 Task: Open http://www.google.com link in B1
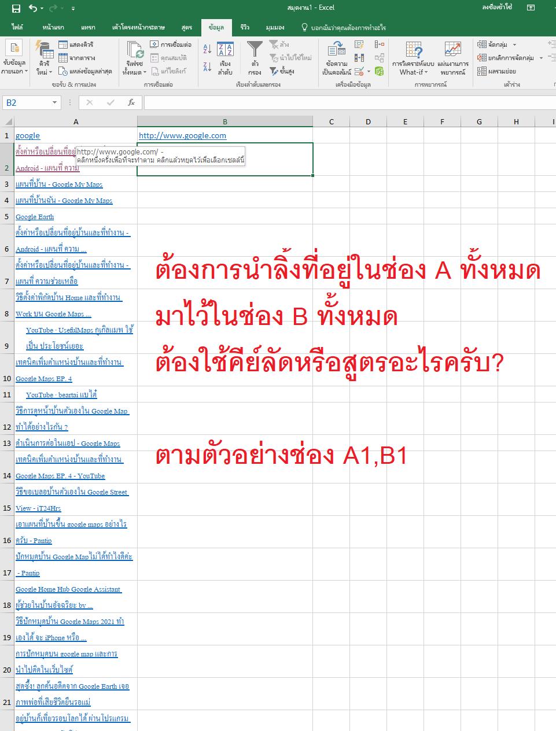pos(182,135)
